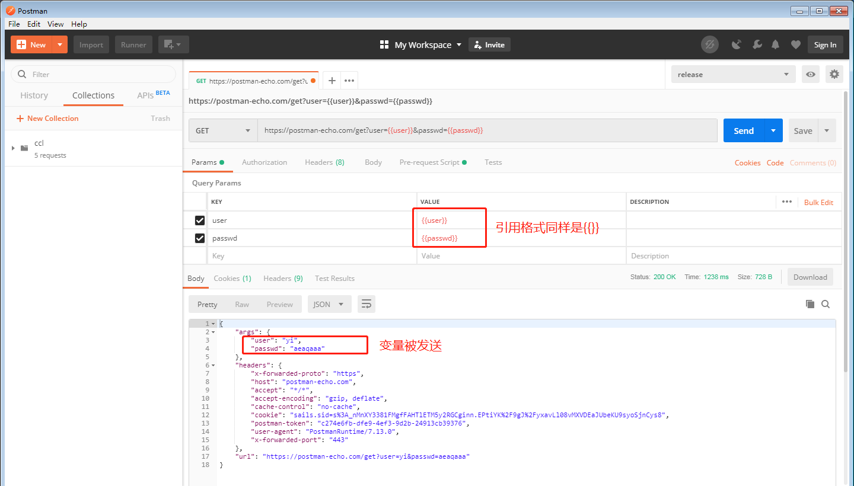This screenshot has height=486, width=854.
Task: Open manage environments gear icon
Action: (x=834, y=74)
